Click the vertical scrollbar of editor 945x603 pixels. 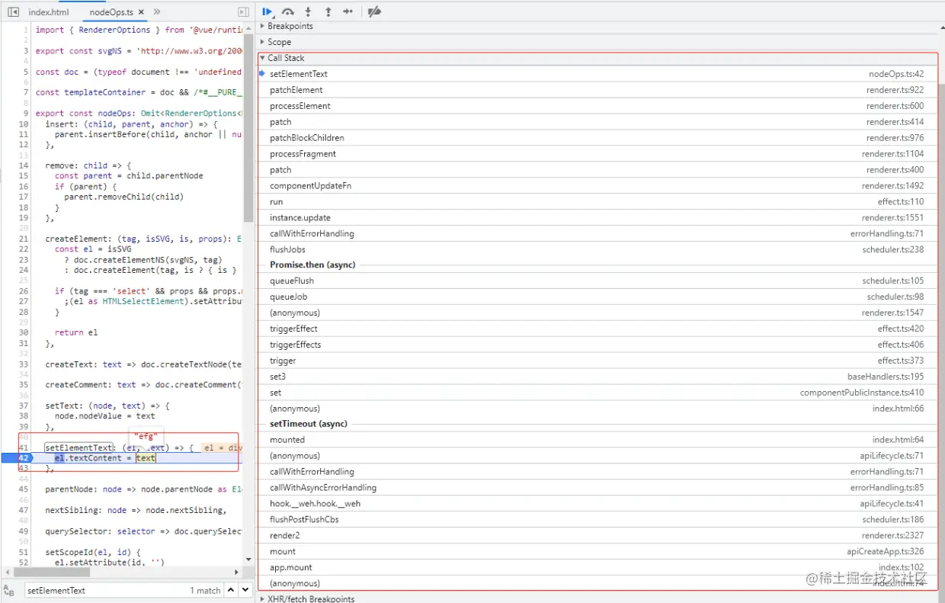click(248, 127)
